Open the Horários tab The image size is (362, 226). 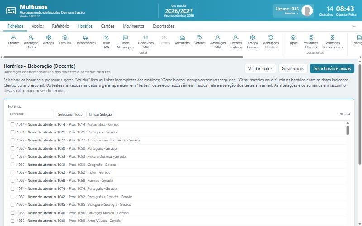pyautogui.click(x=85, y=26)
